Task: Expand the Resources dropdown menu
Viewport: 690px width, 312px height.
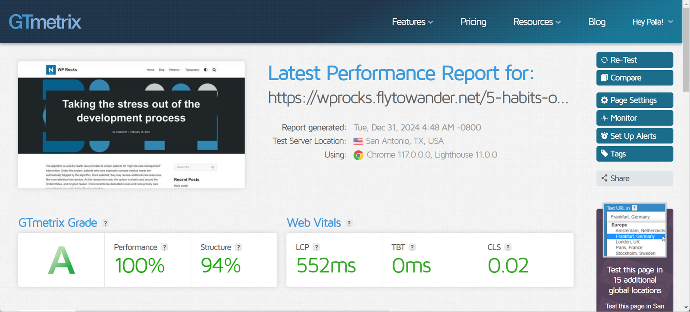Action: coord(536,22)
